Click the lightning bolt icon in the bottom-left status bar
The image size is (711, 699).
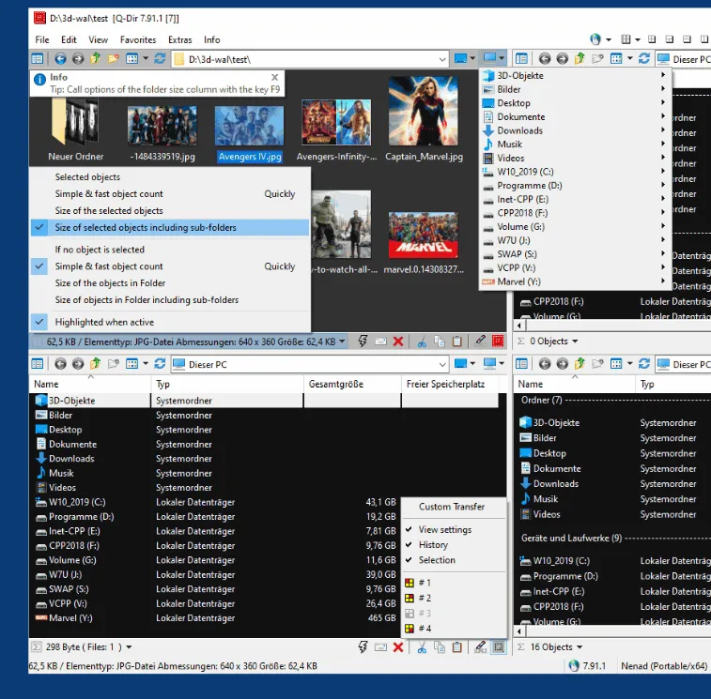[x=363, y=647]
